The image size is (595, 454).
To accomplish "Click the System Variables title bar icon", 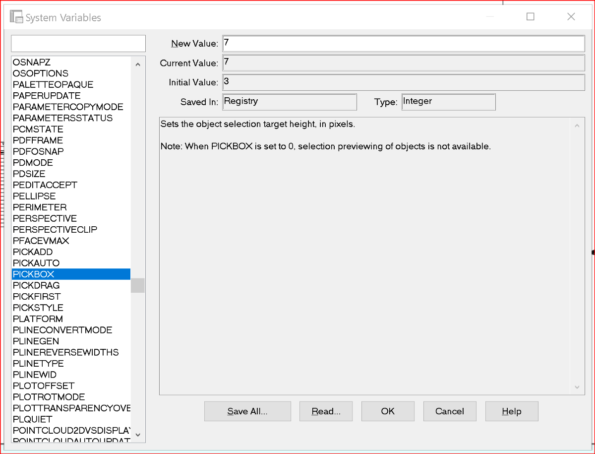I will click(x=16, y=17).
